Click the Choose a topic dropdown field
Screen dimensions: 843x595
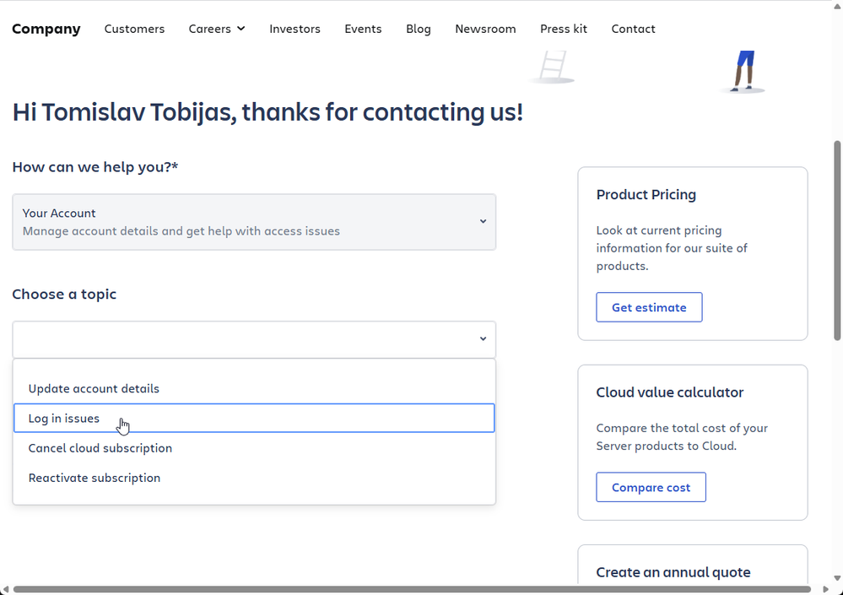tap(254, 339)
